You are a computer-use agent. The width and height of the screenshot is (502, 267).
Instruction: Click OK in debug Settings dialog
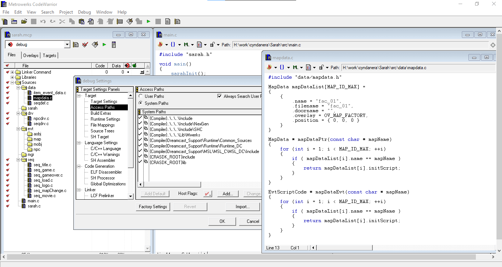point(222,221)
